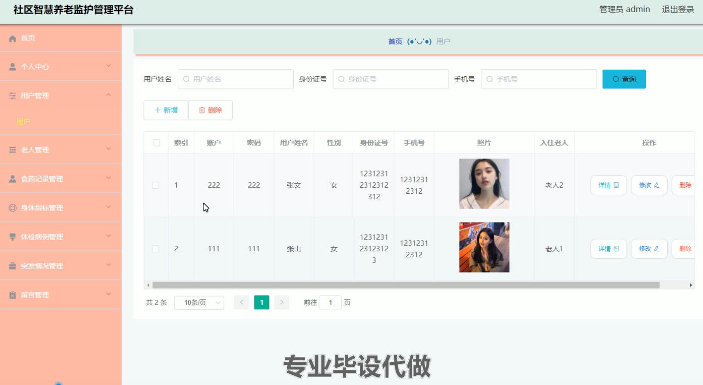Screen dimensions: 703x385
Task: Click the 新增 button to add user
Action: point(166,109)
